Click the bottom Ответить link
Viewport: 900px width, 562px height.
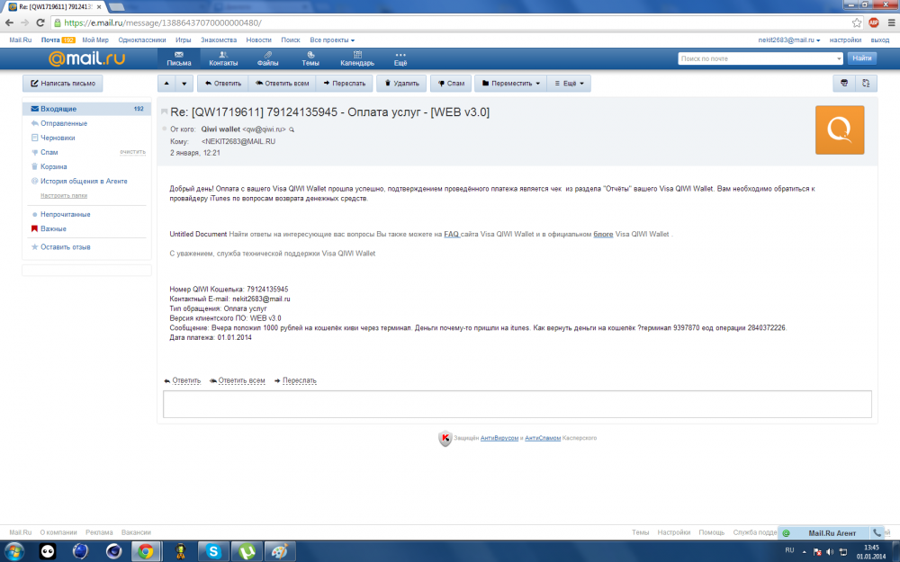click(x=186, y=380)
